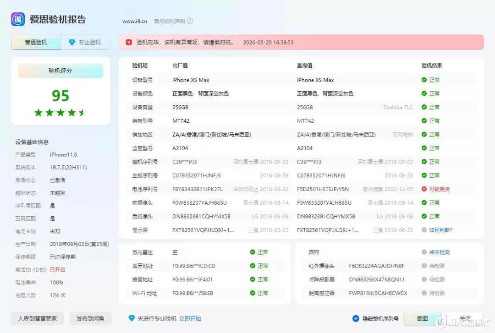Click the gray pending icon for 红外摄像头
The image size is (495, 333).
point(424,266)
